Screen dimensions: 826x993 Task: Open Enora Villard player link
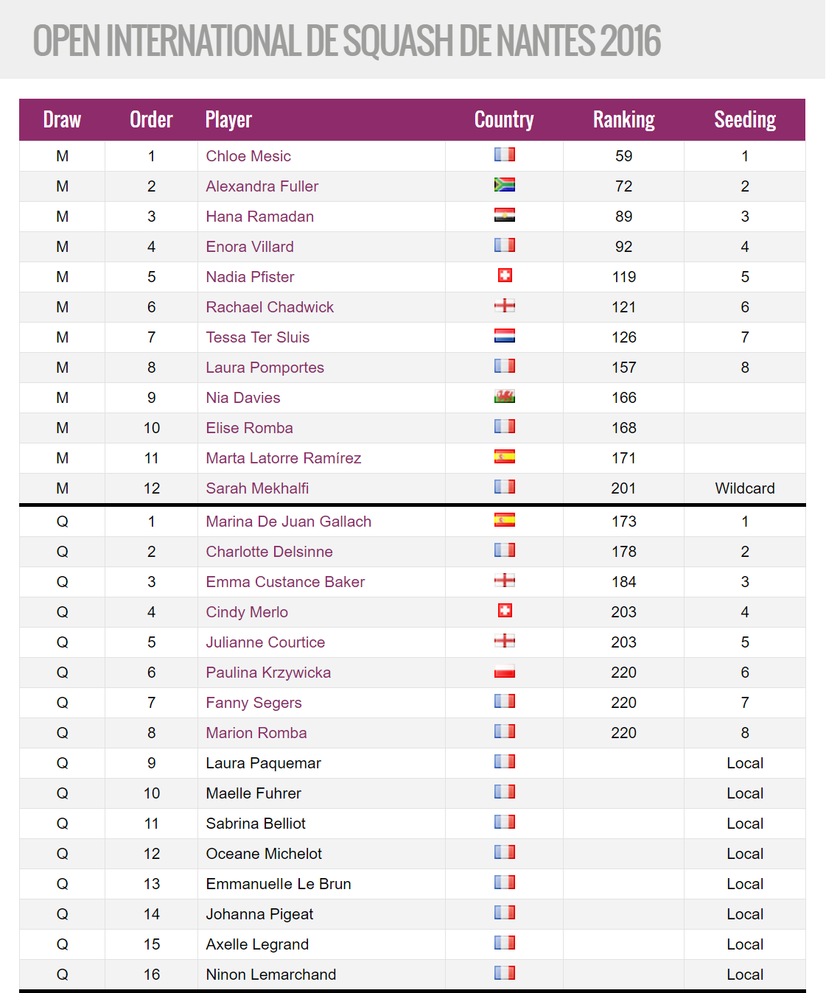(250, 247)
